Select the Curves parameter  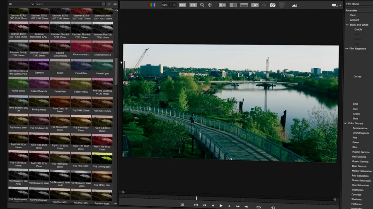click(357, 76)
